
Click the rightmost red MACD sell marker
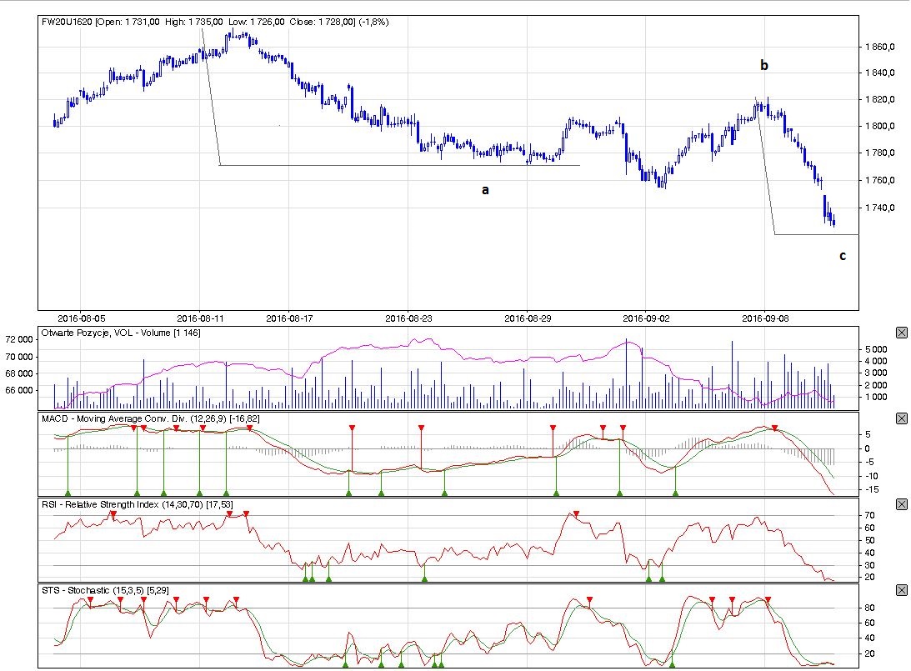(x=775, y=428)
